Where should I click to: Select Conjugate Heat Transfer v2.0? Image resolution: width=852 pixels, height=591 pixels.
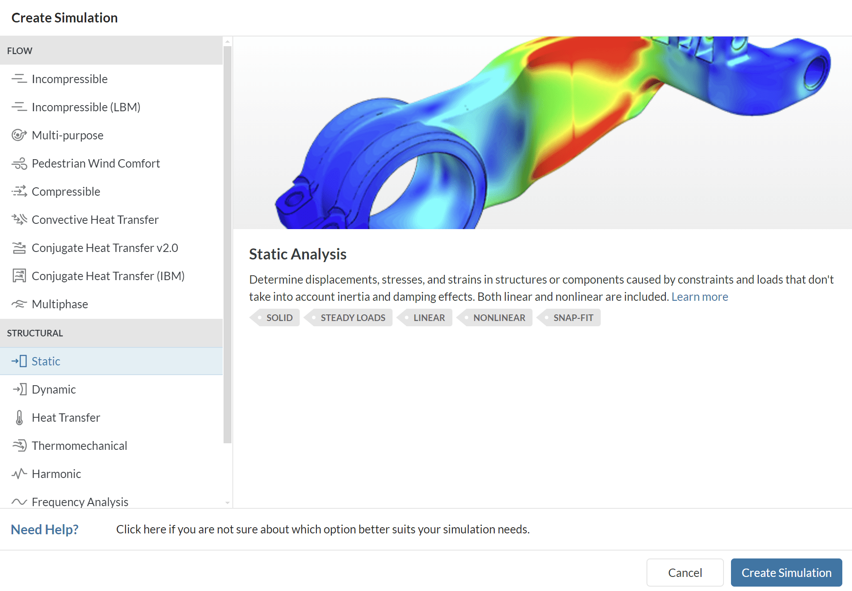coord(105,248)
